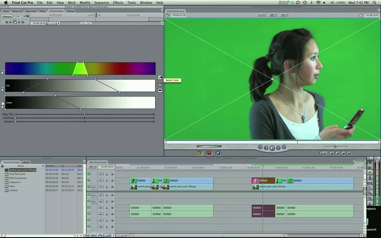
Task: Open the Effects menu
Action: pyautogui.click(x=118, y=3)
